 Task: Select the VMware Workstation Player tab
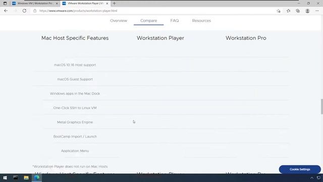pos(85,4)
